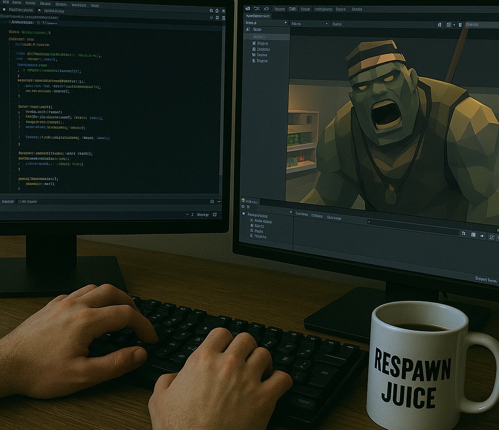Click the grid icon below the timeline bar

point(473,235)
